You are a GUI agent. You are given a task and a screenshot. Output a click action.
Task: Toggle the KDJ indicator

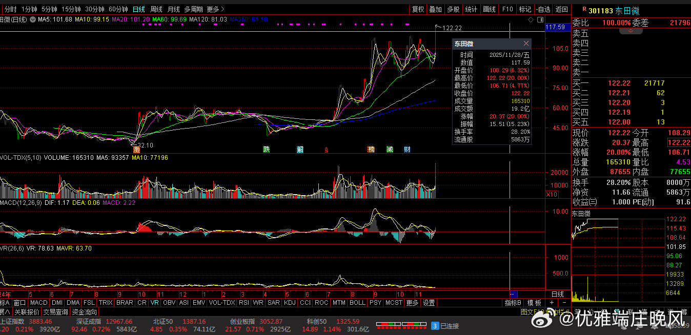(290, 303)
